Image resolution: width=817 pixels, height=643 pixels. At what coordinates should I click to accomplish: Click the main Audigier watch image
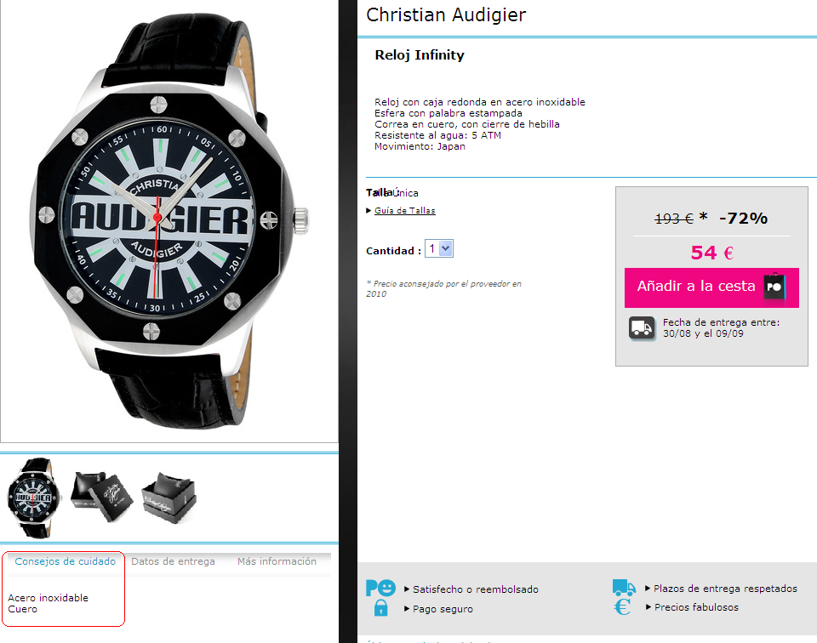tap(169, 220)
